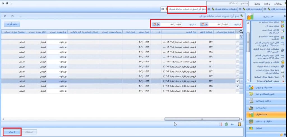Check the box for invoice ۲۴۱
Image resolution: width=287 pixels, height=137 pixels.
point(237,66)
